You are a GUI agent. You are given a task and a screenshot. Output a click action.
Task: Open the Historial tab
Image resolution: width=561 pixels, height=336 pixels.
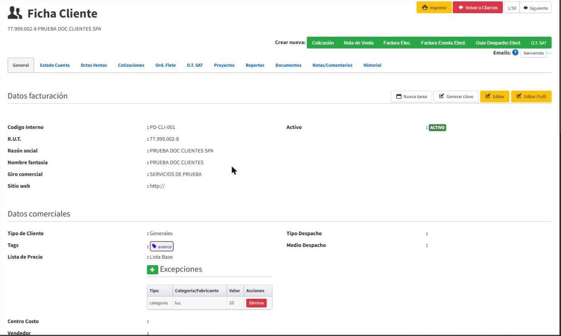[372, 65]
